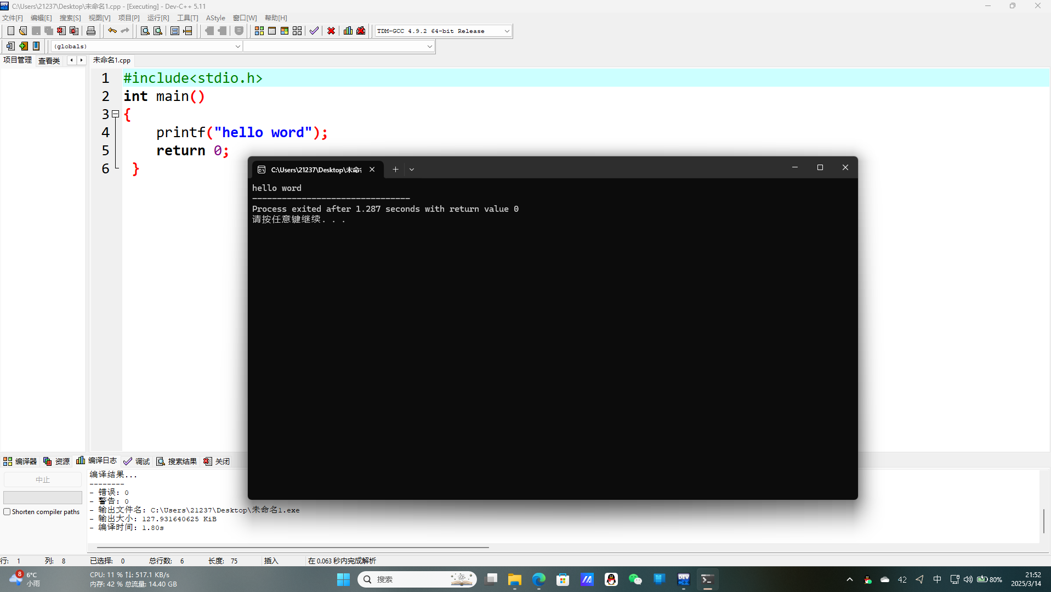Click the profiling bar chart icon
This screenshot has height=592, width=1051.
[x=348, y=31]
